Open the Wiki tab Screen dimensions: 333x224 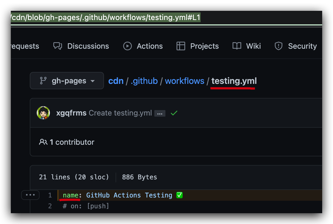(x=246, y=46)
